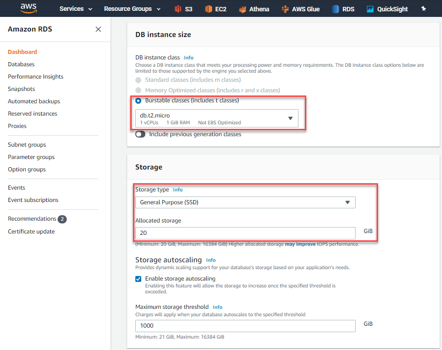Click the Maximum storage threshold input field
The height and width of the screenshot is (350, 442).
pos(245,326)
